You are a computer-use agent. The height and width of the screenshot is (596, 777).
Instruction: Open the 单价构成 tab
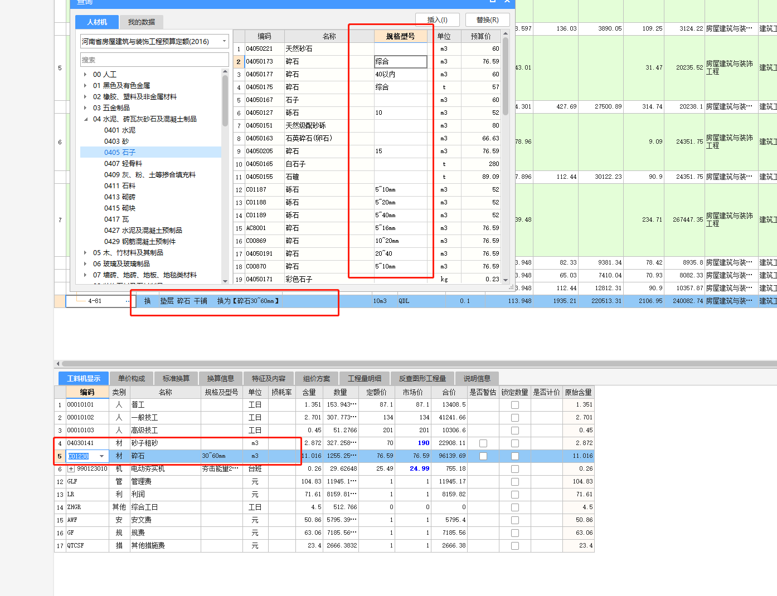coord(132,379)
